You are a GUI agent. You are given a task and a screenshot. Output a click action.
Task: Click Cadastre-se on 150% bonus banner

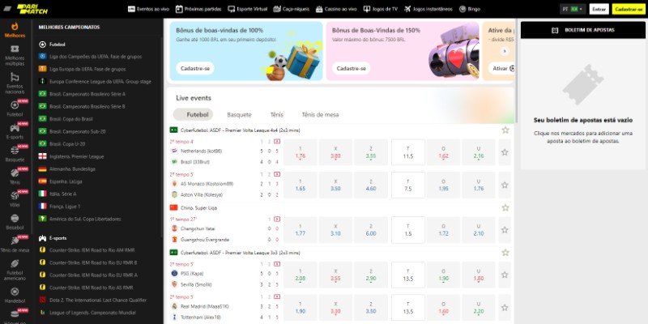[352, 68]
